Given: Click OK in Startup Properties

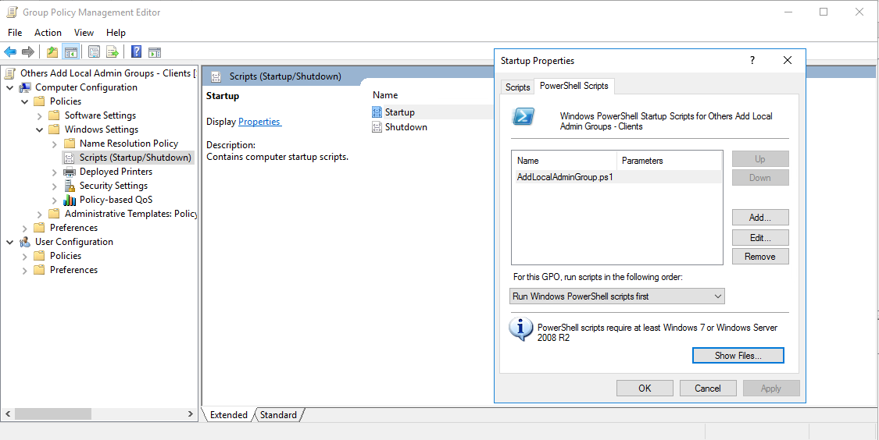Looking at the screenshot, I should (x=645, y=388).
